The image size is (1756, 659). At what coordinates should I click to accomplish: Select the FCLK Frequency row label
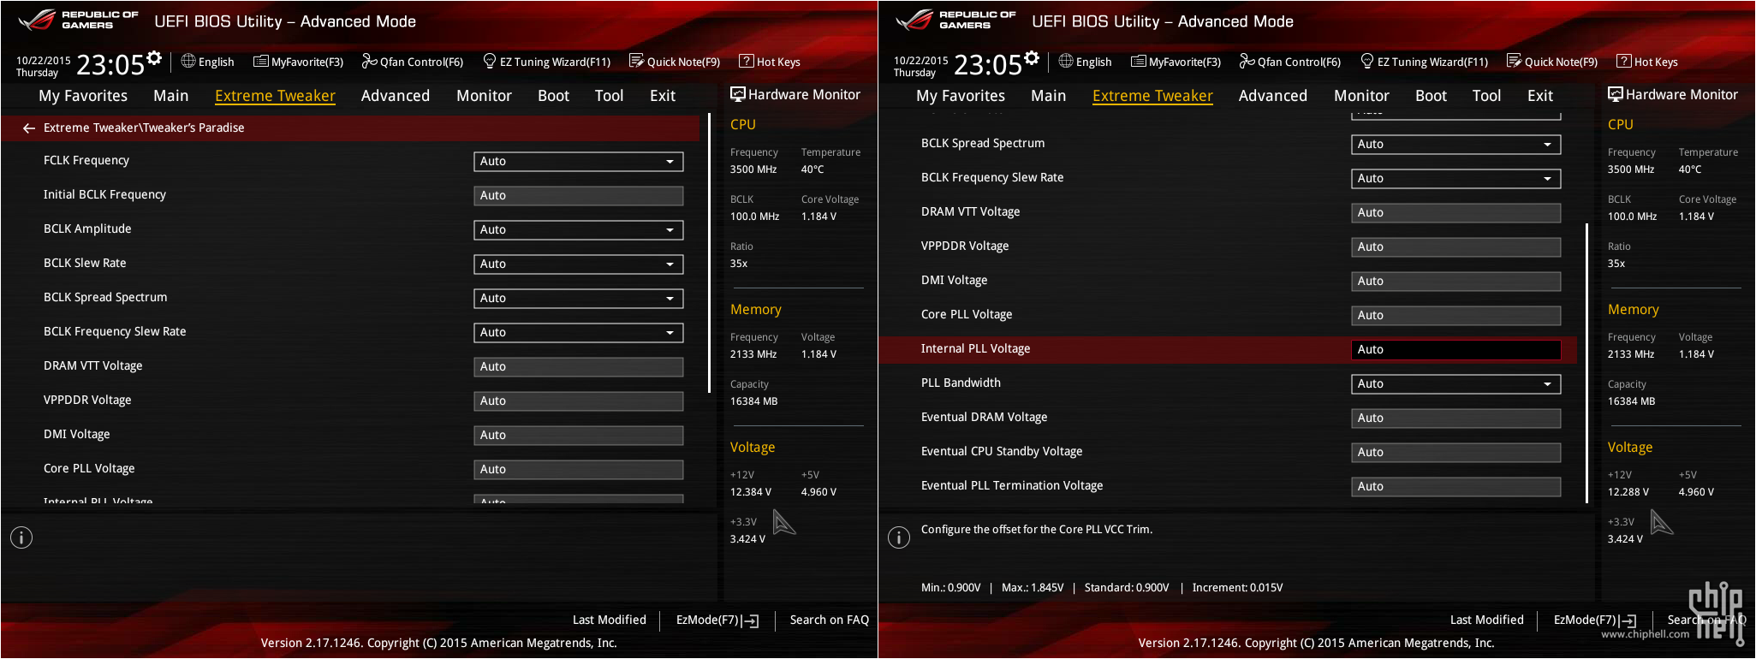click(86, 160)
